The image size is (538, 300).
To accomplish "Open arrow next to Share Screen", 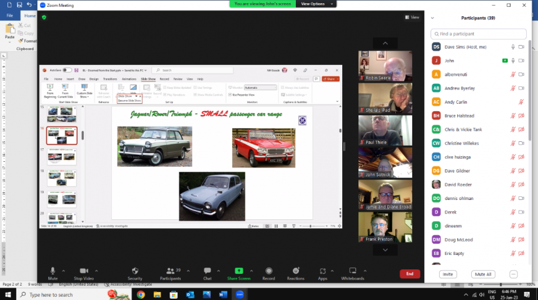I will [251, 271].
